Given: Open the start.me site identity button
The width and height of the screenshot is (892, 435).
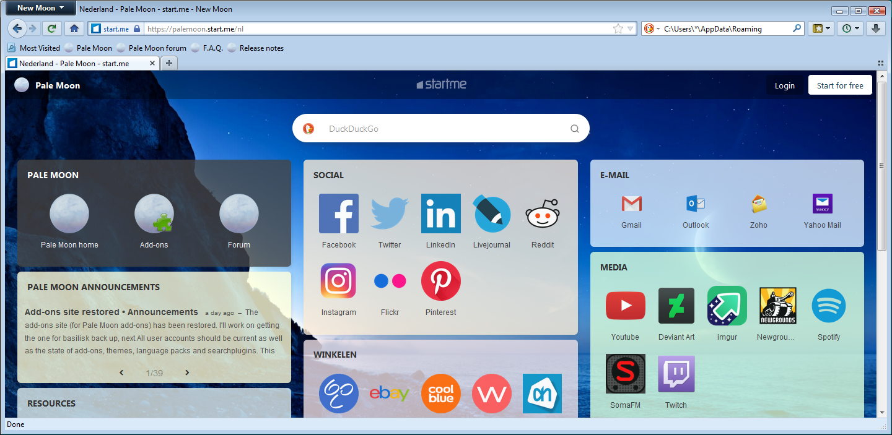Looking at the screenshot, I should pyautogui.click(x=116, y=28).
